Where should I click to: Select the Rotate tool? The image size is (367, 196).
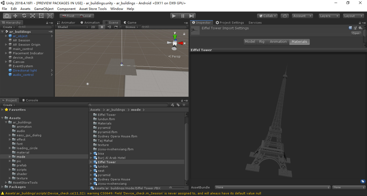pyautogui.click(x=24, y=16)
